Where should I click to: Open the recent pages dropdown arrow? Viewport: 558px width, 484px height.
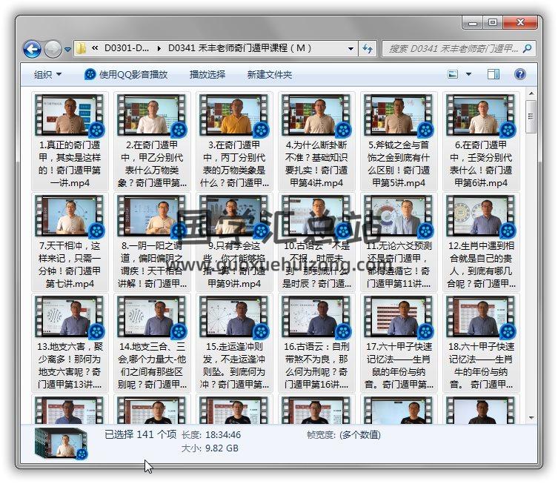coord(67,50)
